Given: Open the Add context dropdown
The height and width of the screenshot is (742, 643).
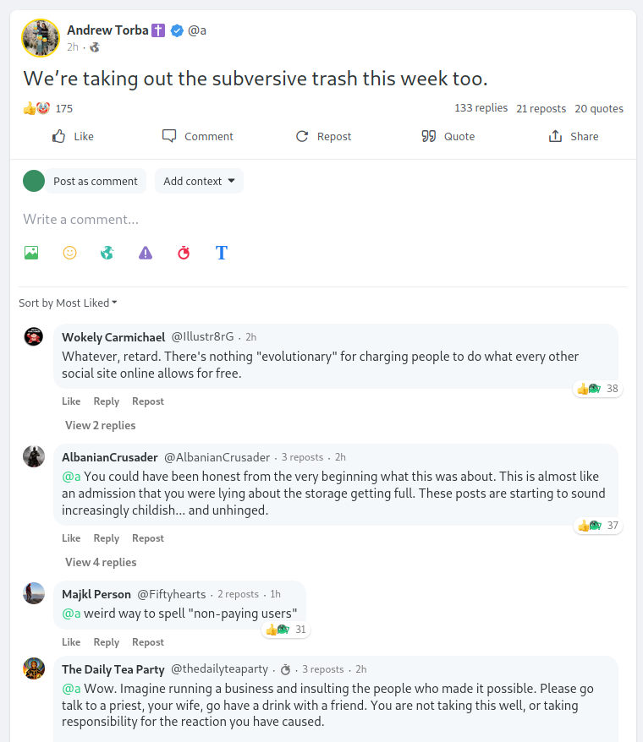Looking at the screenshot, I should [199, 181].
